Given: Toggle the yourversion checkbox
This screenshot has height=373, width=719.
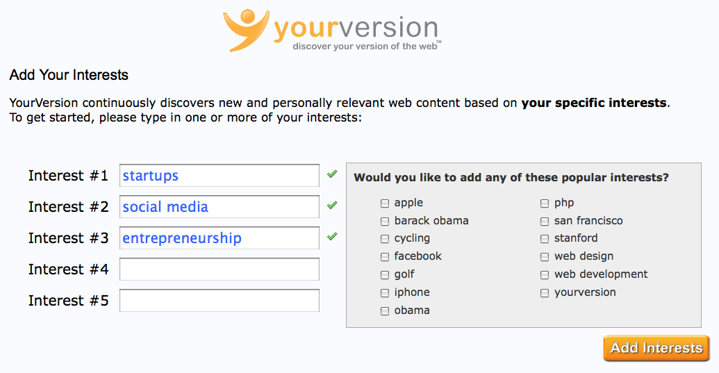Looking at the screenshot, I should (545, 293).
